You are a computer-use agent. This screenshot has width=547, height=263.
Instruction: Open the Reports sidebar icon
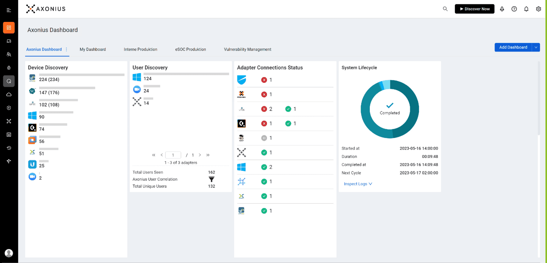[9, 135]
